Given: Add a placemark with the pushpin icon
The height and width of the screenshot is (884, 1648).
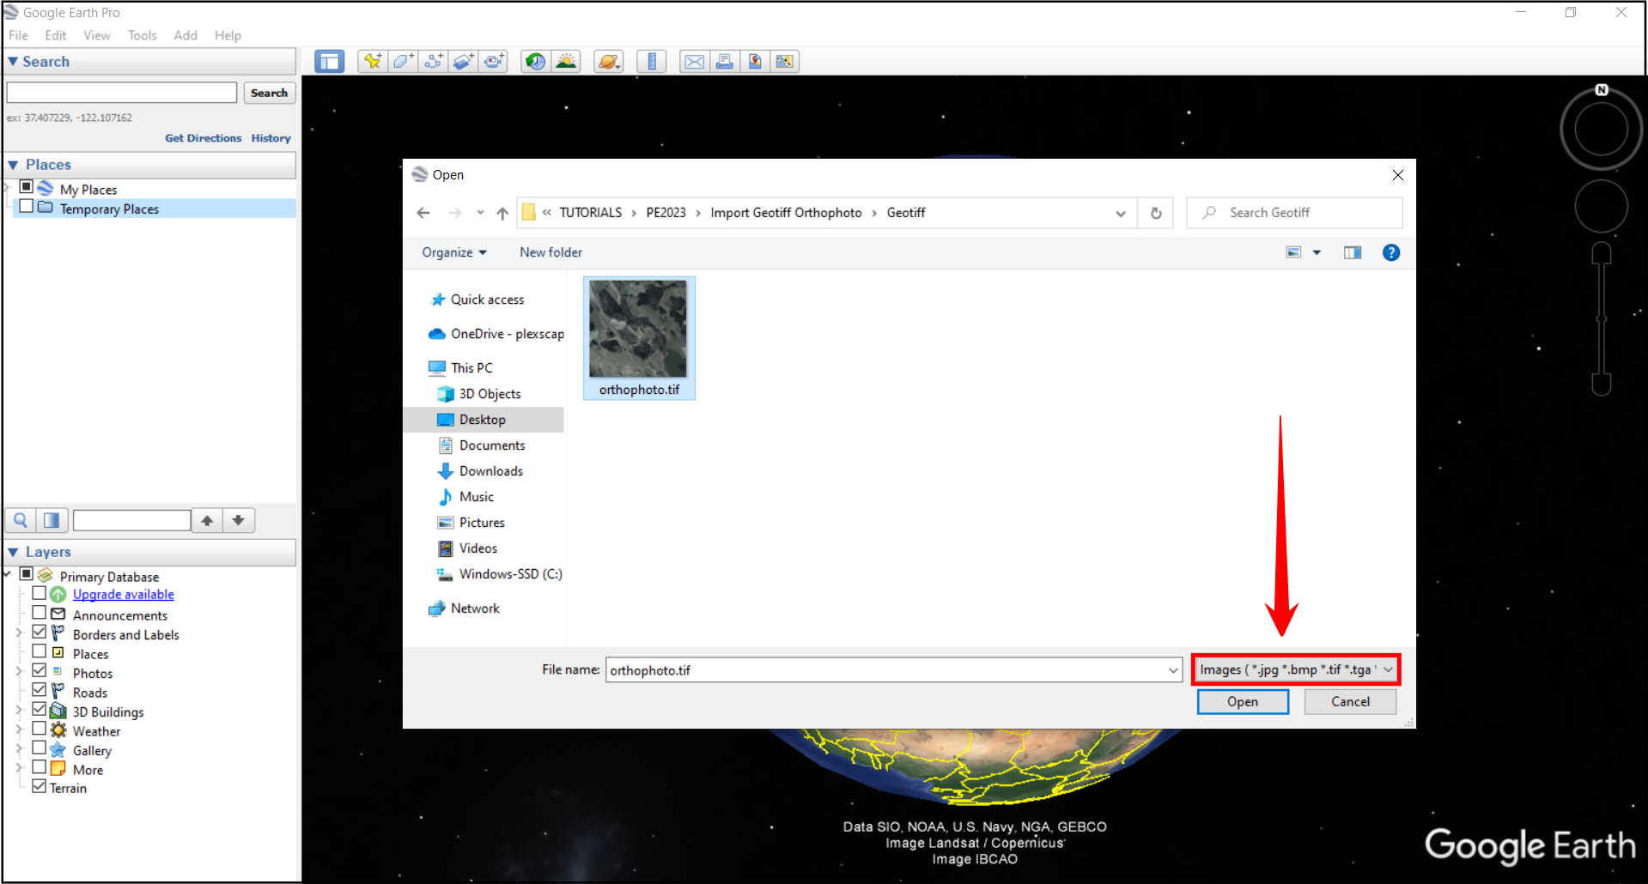Looking at the screenshot, I should point(372,62).
